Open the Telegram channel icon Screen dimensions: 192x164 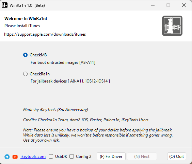pos(7,157)
